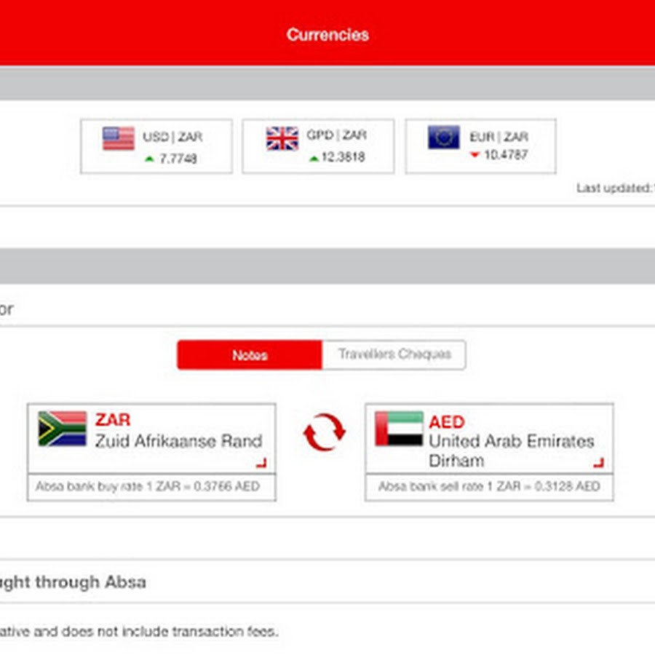Select the Notes tab
The image size is (655, 655).
[x=250, y=355]
